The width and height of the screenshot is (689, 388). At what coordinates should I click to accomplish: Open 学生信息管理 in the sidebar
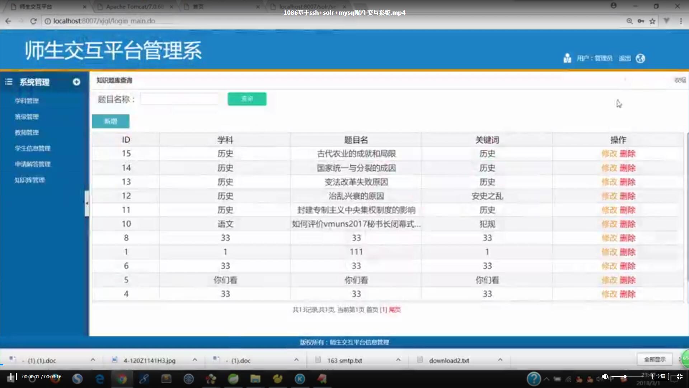[33, 148]
